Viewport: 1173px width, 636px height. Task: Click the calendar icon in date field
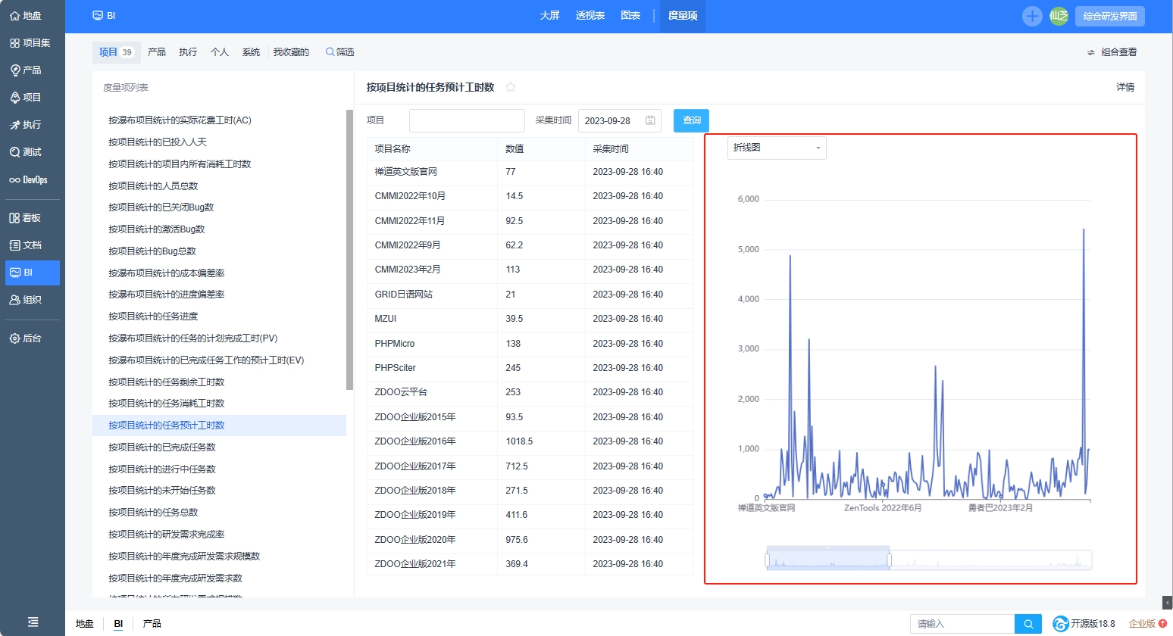(650, 120)
